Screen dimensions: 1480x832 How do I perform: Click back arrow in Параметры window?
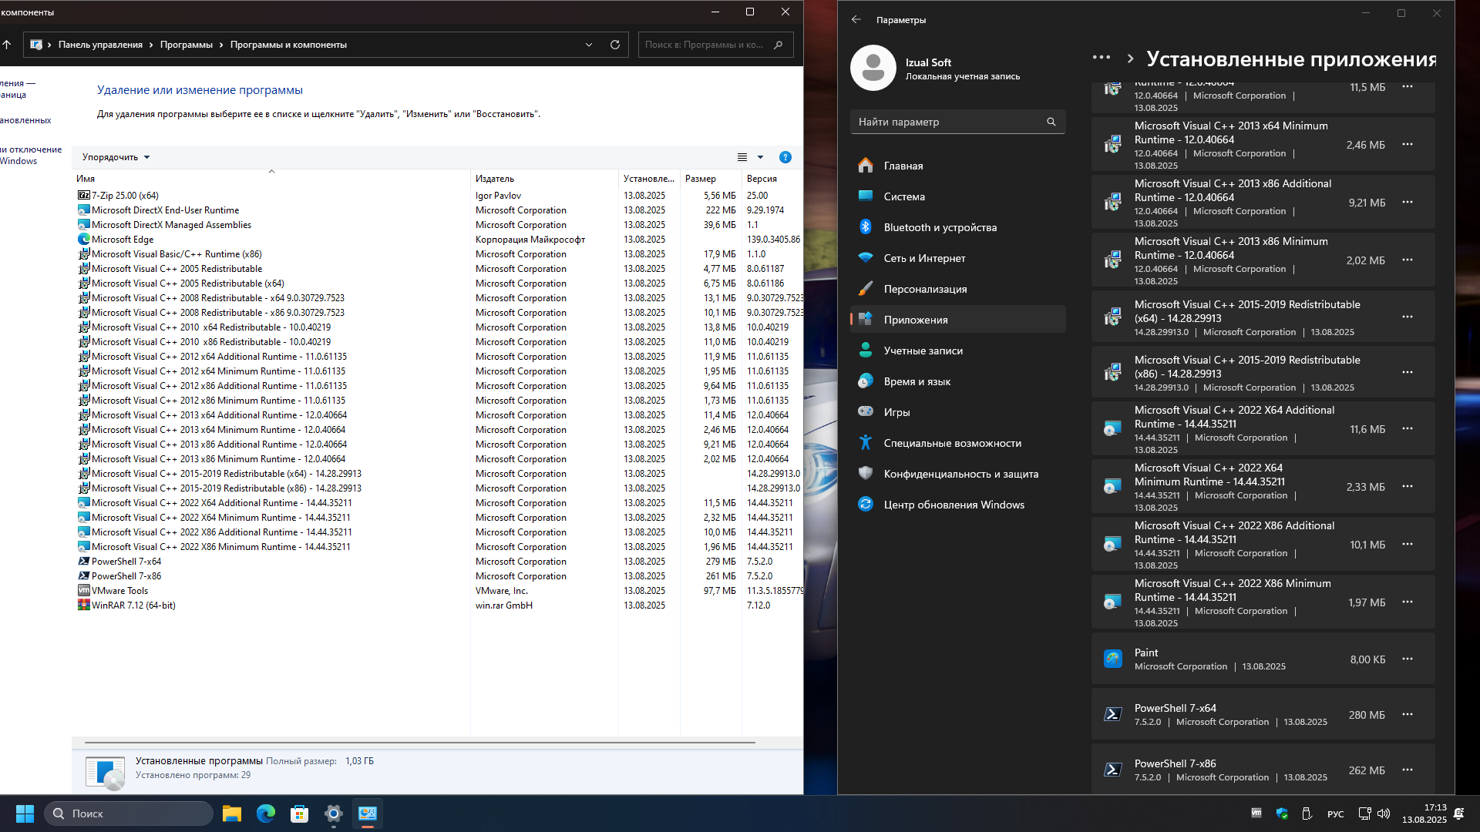[856, 19]
